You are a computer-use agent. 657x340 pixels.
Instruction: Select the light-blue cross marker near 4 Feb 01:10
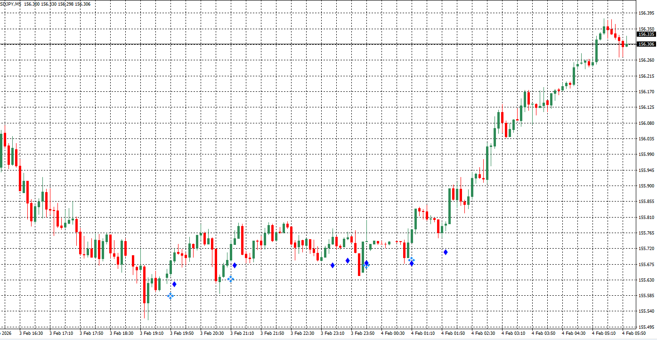tap(411, 259)
